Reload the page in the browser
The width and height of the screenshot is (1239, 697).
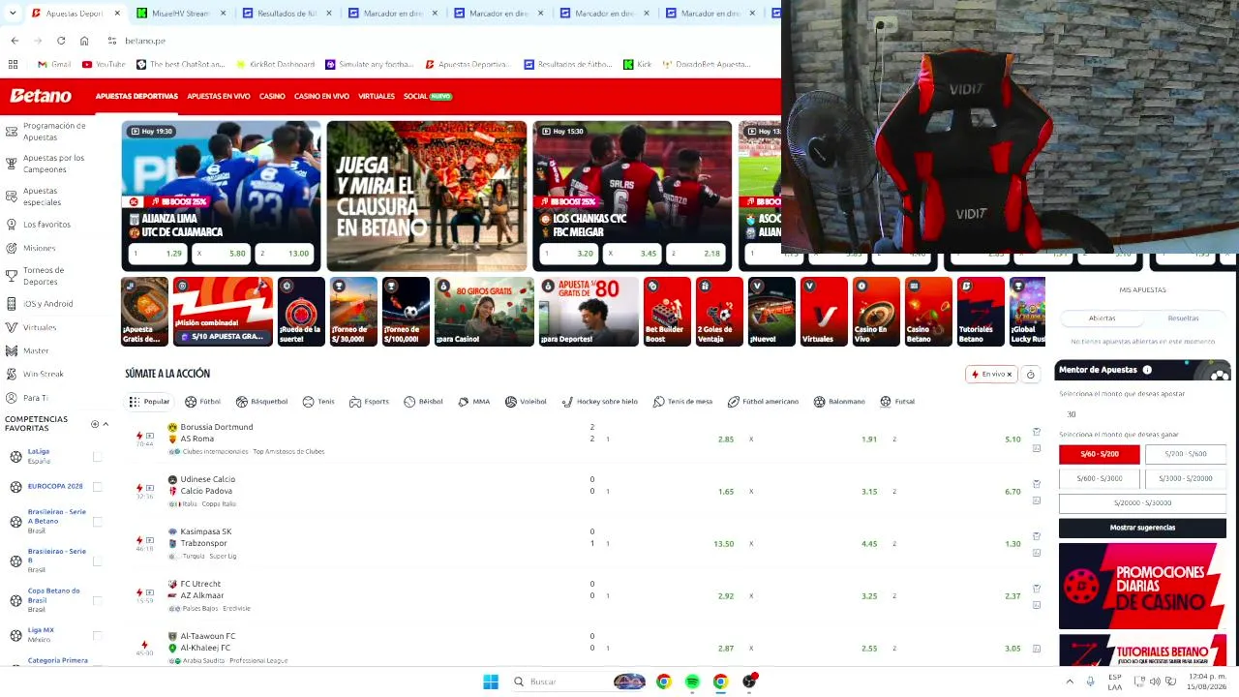point(61,41)
